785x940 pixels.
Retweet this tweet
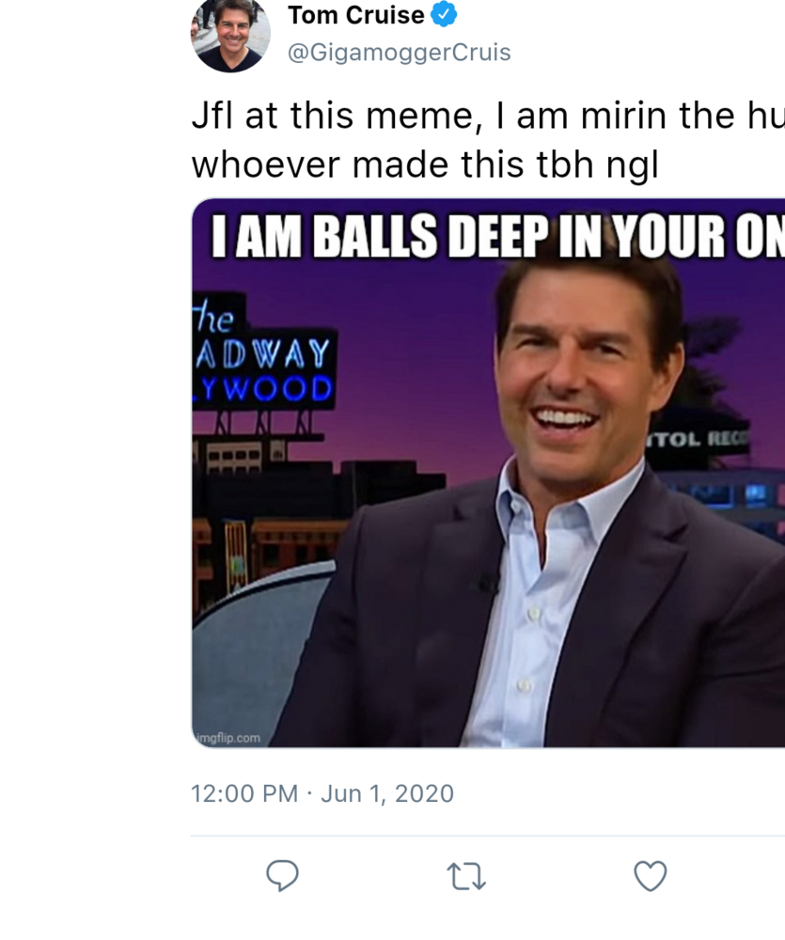pos(466,876)
